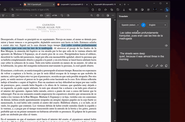This screenshot has height=122, width=185.
Task: Select the PDF highlight tool
Action: pos(3,15)
